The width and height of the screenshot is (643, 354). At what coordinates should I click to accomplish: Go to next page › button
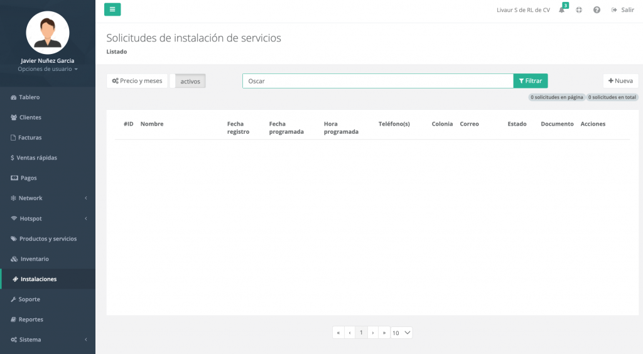coord(373,333)
